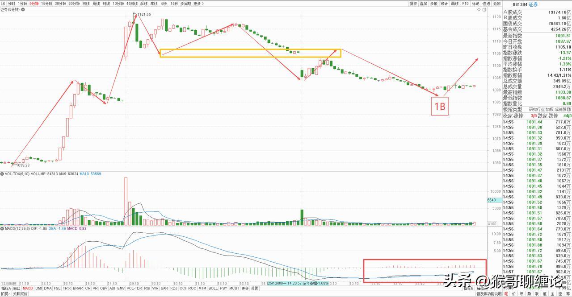Click the 标记 mark button
This screenshot has width=572, height=297.
pos(475,3)
